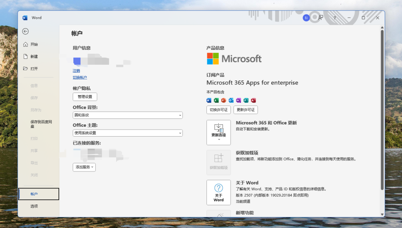Viewport: 402px width, 228px height.
Task: Click the 切换帐户 link
Action: click(x=80, y=78)
